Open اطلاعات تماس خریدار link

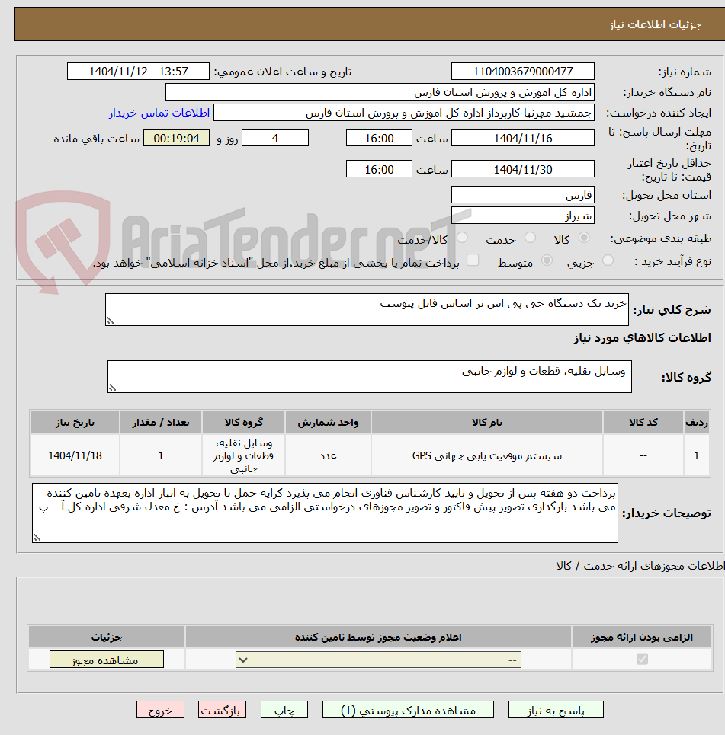pos(159,113)
